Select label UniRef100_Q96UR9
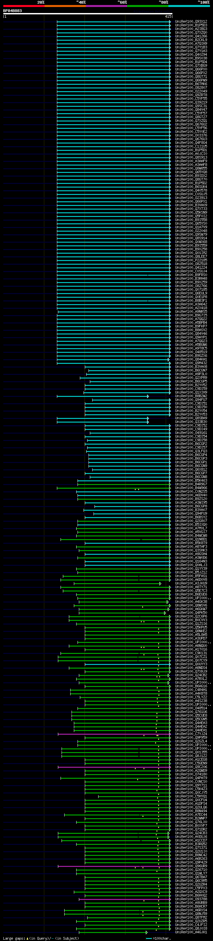The height and width of the screenshot is (941, 213). point(191,866)
